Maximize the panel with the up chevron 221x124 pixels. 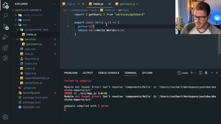coord(212,73)
